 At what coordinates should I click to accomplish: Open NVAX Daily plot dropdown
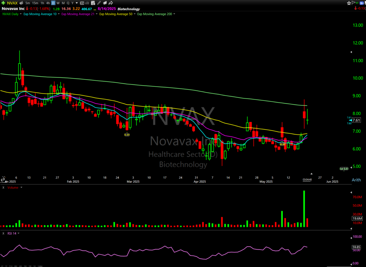[x=20, y=14]
